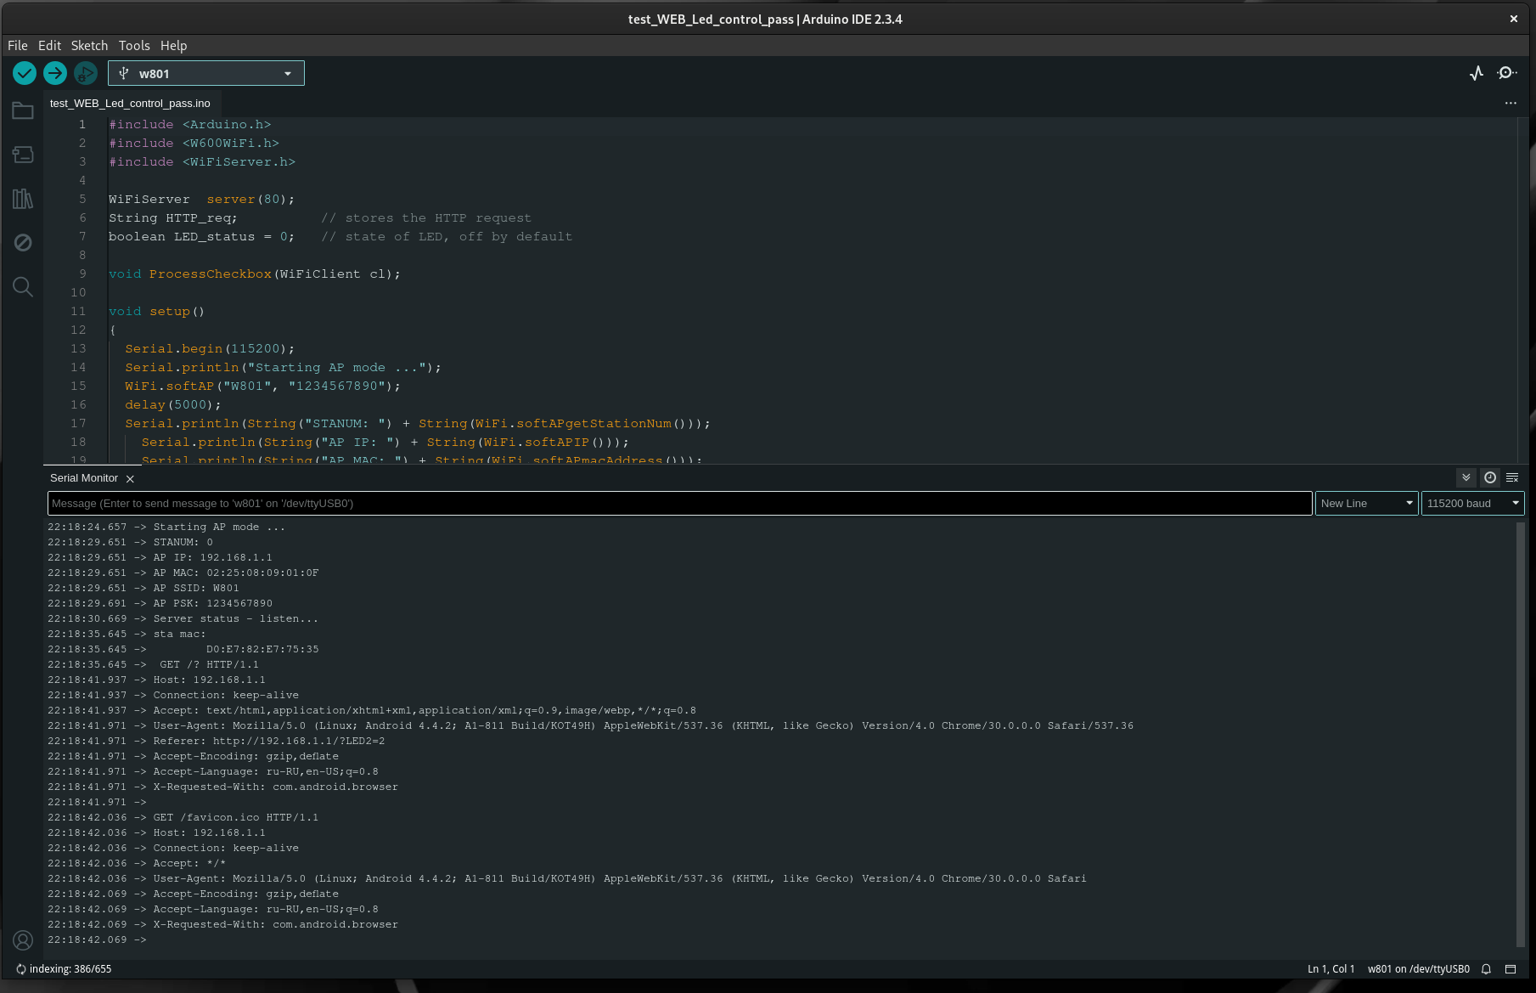Viewport: 1536px width, 993px height.
Task: Open the New Line ending dropdown
Action: 1366,504
